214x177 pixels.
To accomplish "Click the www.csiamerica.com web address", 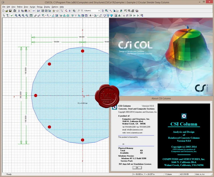I will click(134, 133).
